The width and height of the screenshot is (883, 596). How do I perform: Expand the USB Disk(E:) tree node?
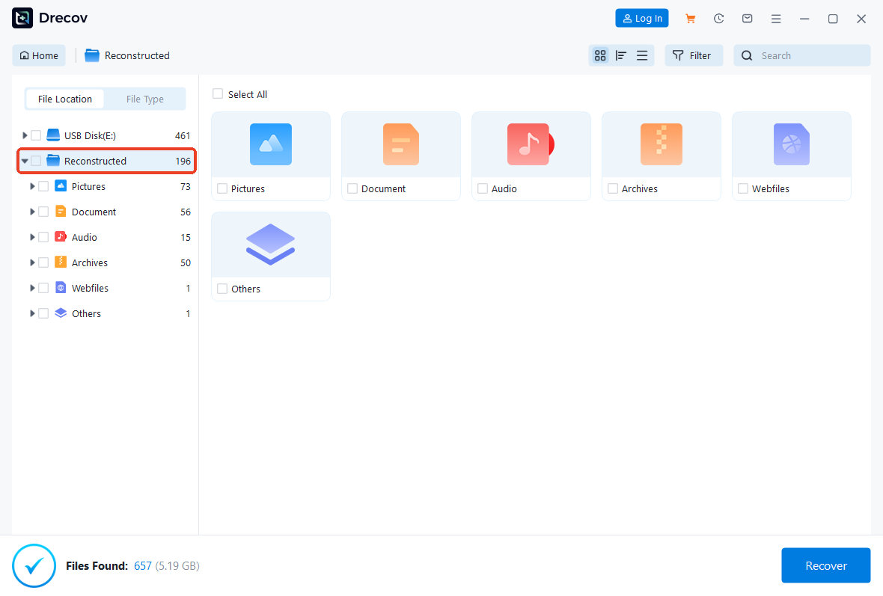click(x=25, y=135)
